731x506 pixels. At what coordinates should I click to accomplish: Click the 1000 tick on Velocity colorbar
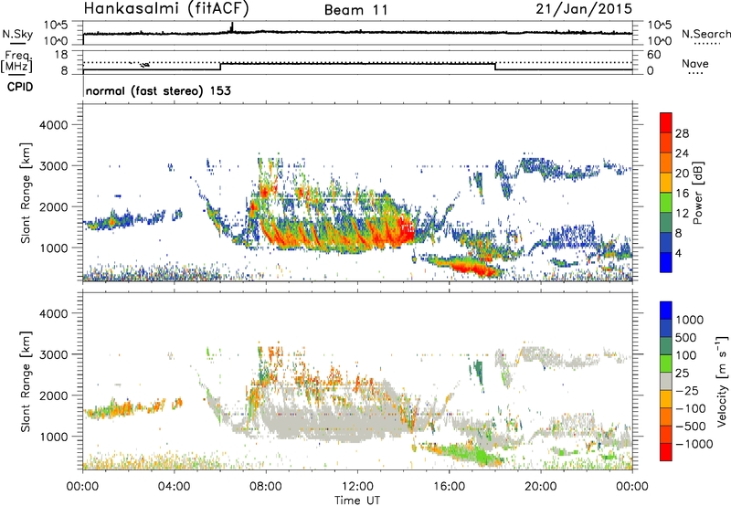pyautogui.click(x=690, y=320)
